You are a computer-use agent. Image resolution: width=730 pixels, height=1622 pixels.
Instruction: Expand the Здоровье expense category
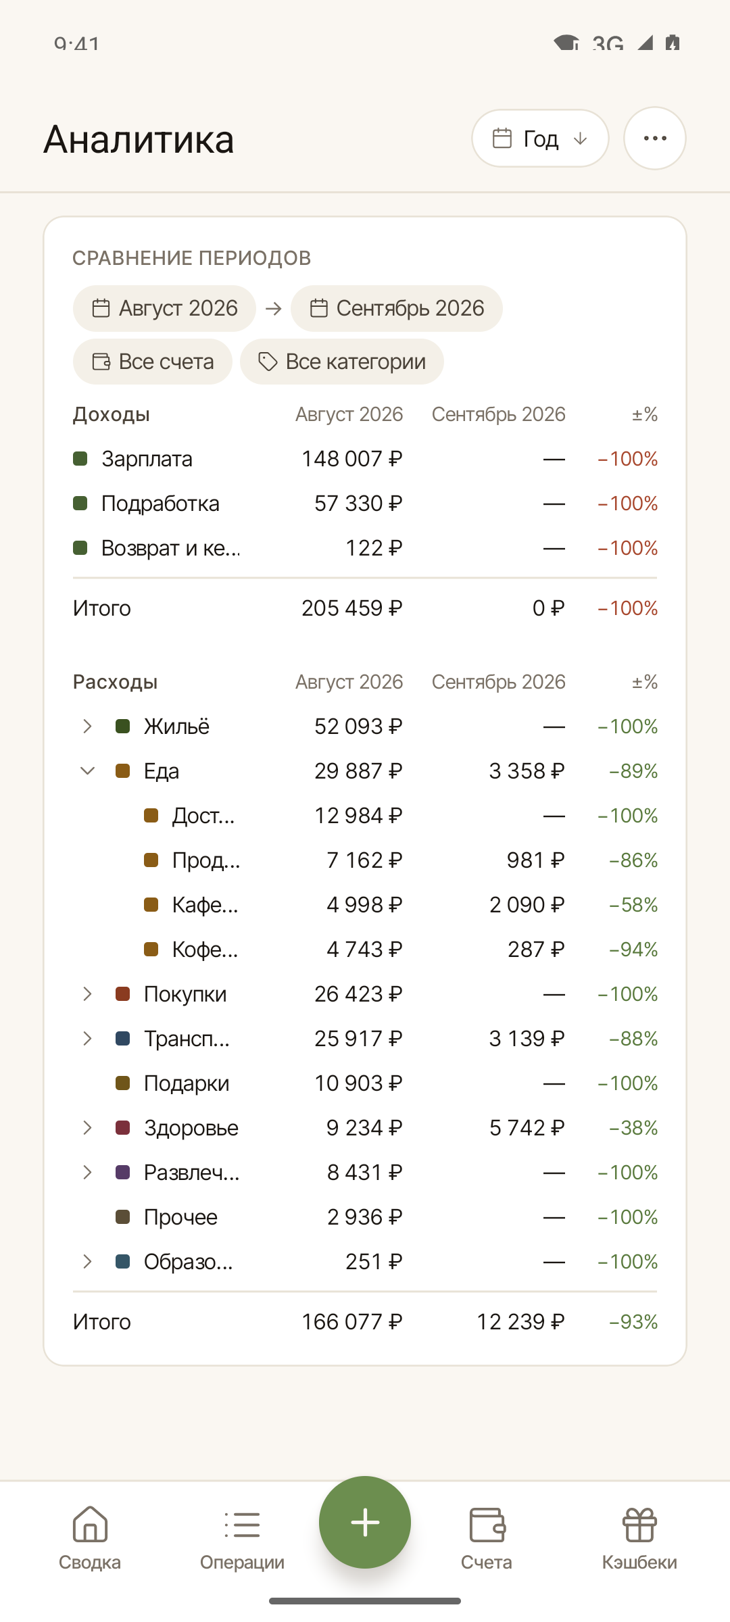coord(87,1128)
